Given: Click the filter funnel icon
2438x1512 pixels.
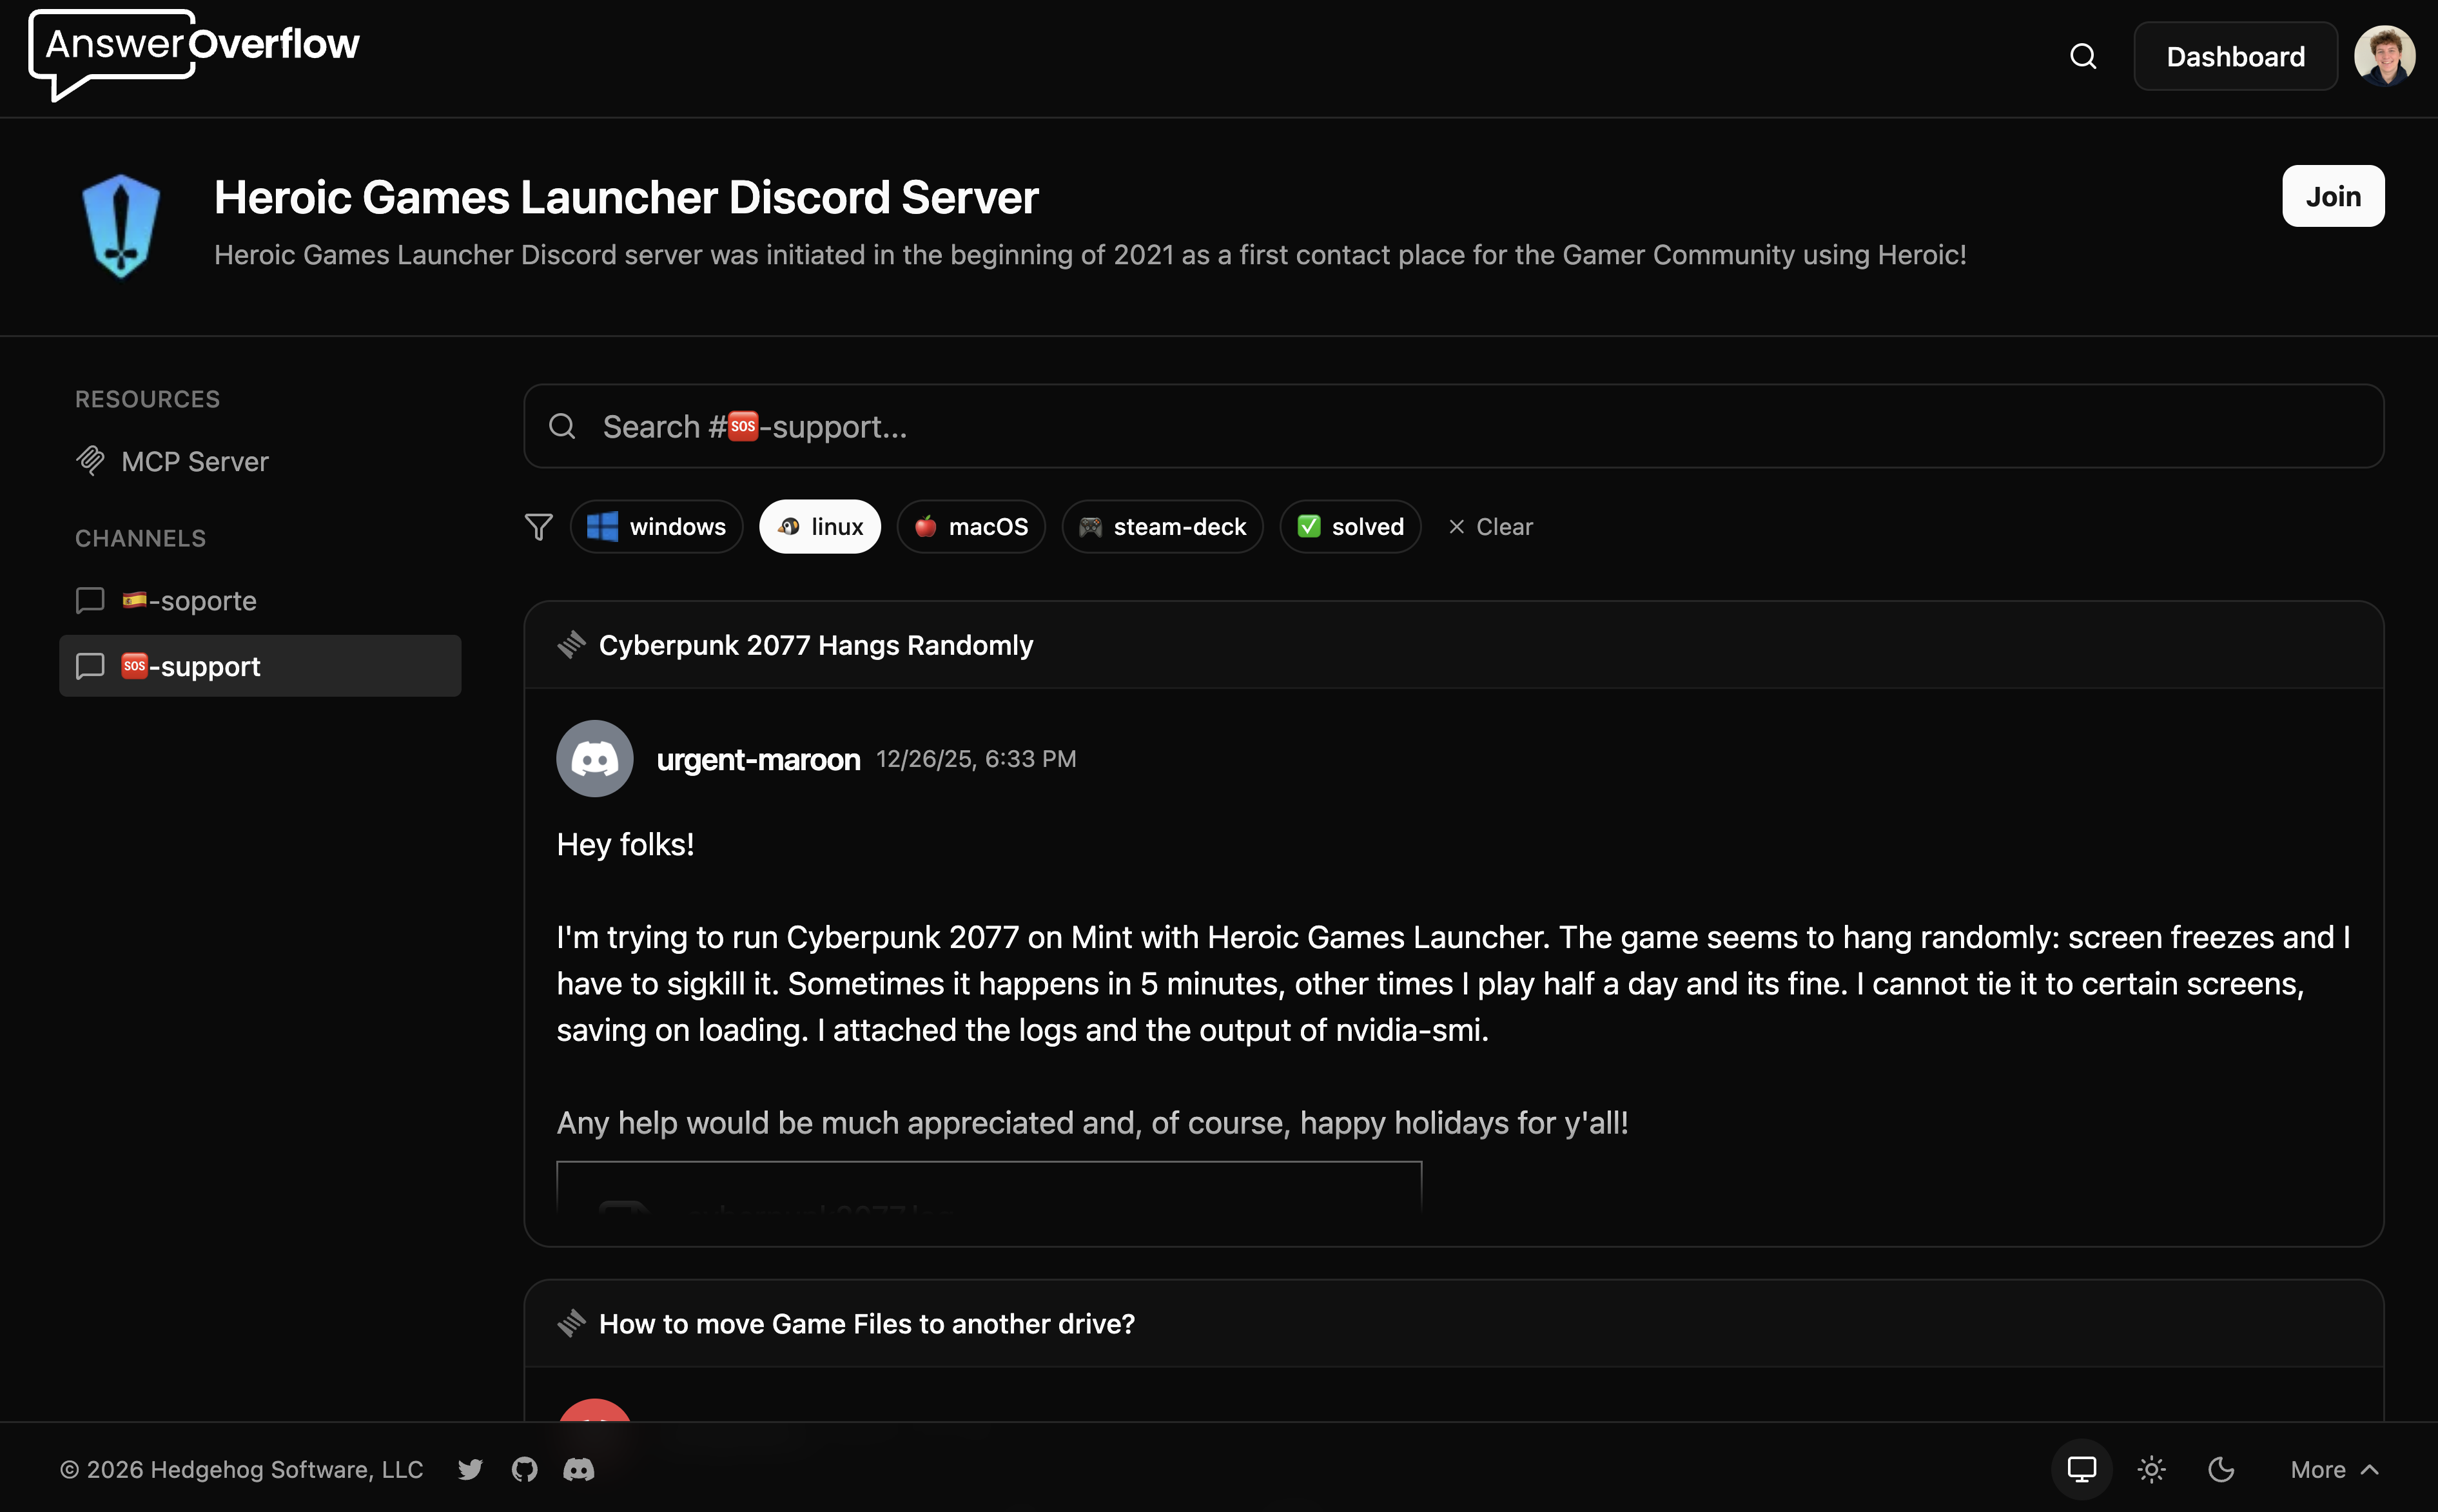Looking at the screenshot, I should pos(539,527).
